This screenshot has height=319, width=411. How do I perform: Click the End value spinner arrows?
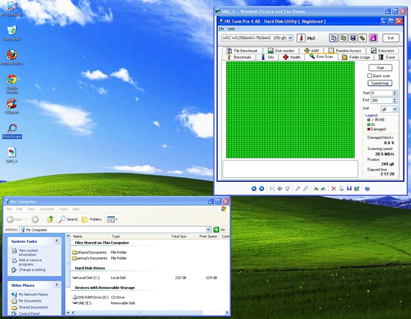point(395,100)
